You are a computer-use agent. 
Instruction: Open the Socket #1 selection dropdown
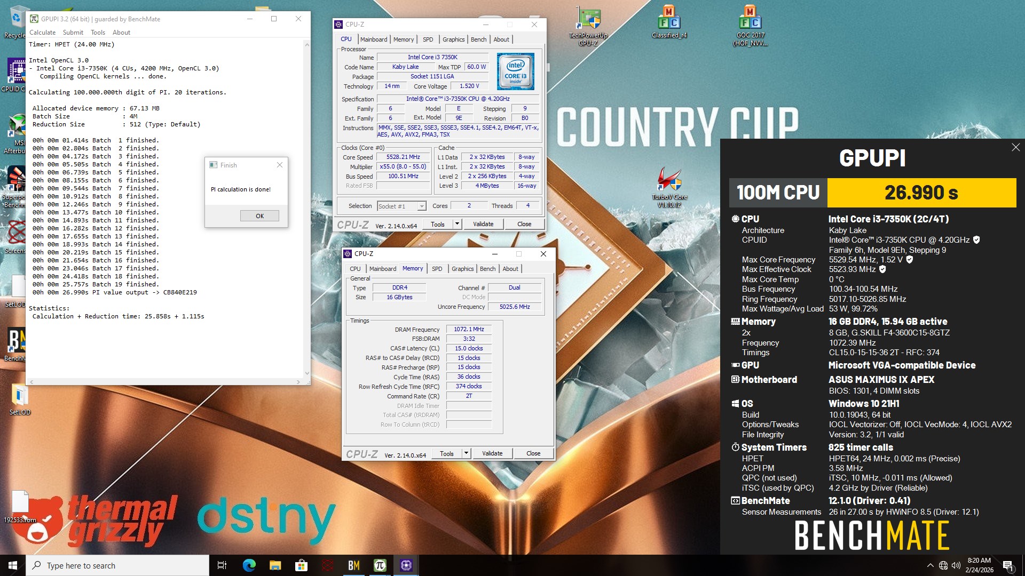point(401,206)
